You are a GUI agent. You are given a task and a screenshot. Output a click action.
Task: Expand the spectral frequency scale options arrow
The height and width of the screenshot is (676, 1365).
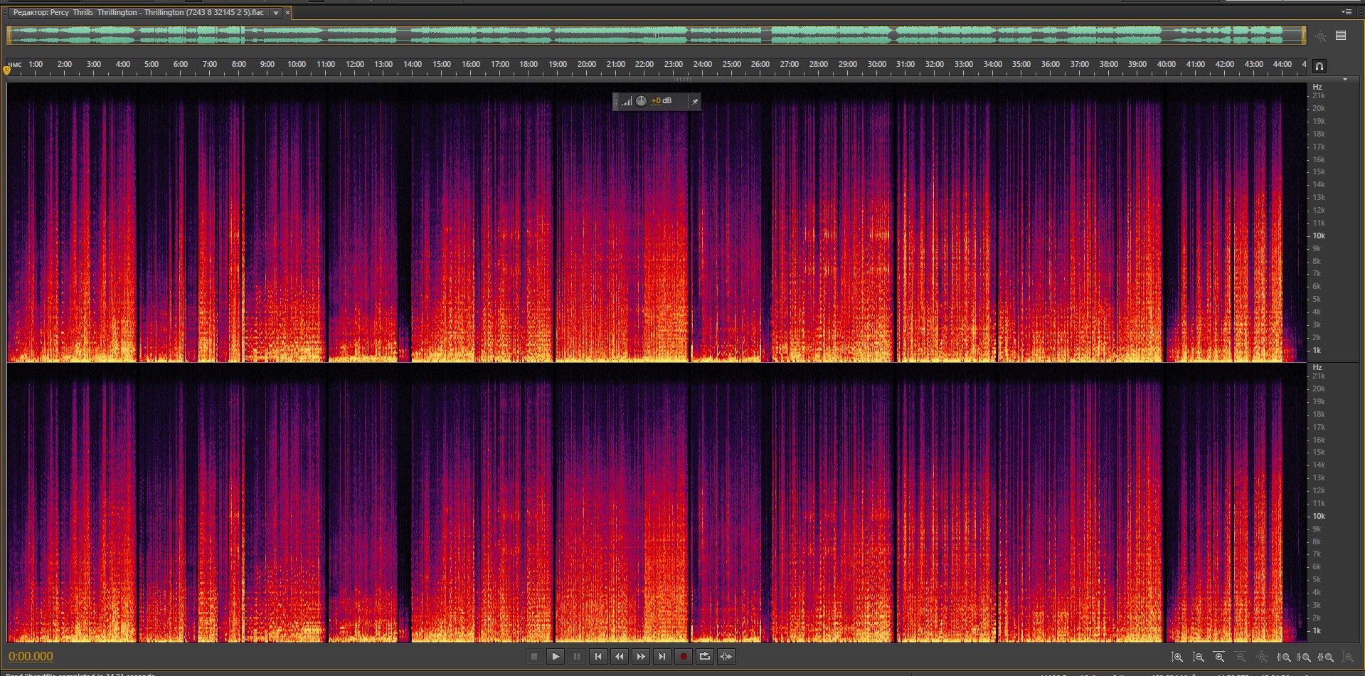coord(1344,80)
